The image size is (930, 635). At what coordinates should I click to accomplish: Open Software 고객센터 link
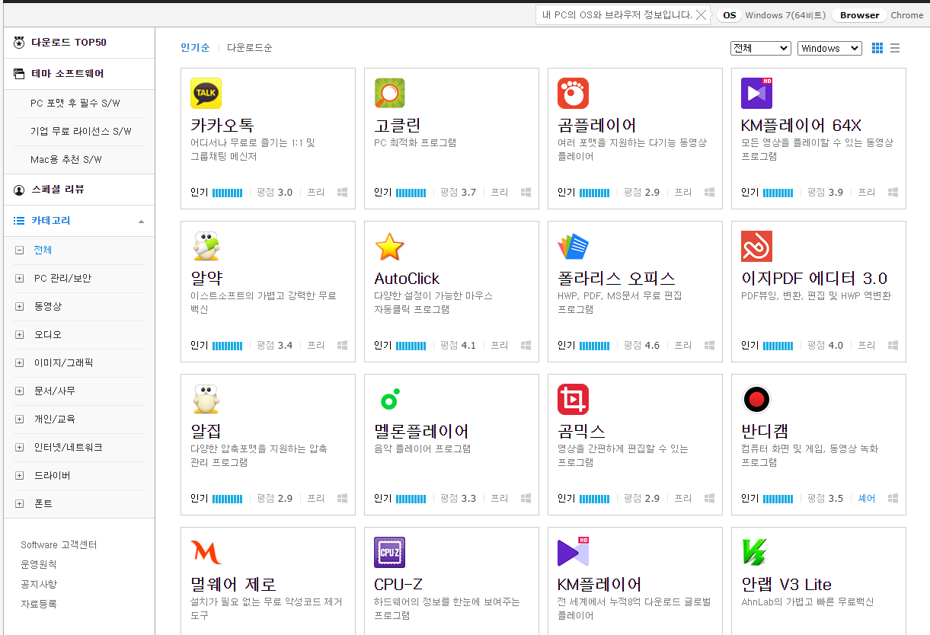coord(59,545)
